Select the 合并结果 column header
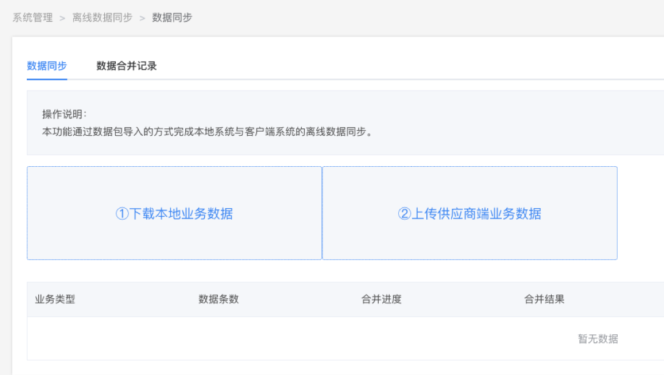The image size is (664, 375). [x=544, y=300]
